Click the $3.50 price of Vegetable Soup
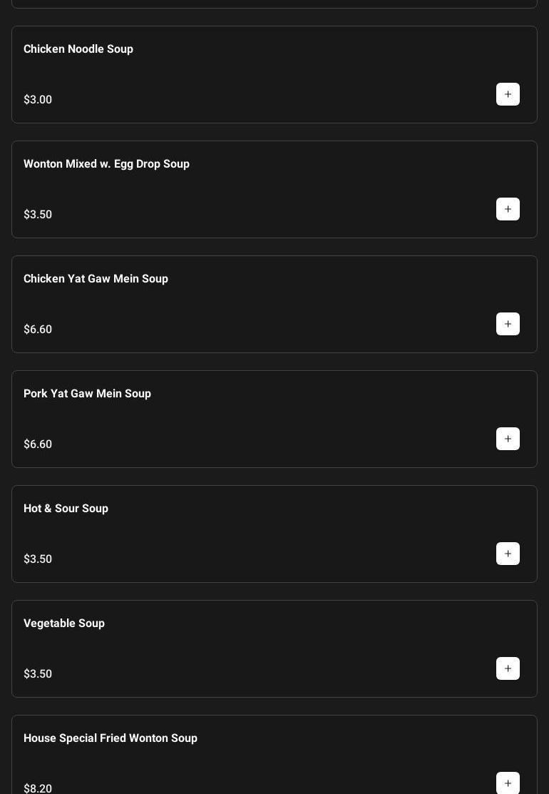The image size is (549, 794). pos(38,674)
